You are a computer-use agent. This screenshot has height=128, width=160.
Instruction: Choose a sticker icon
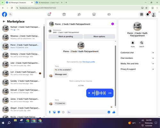(59, 112)
